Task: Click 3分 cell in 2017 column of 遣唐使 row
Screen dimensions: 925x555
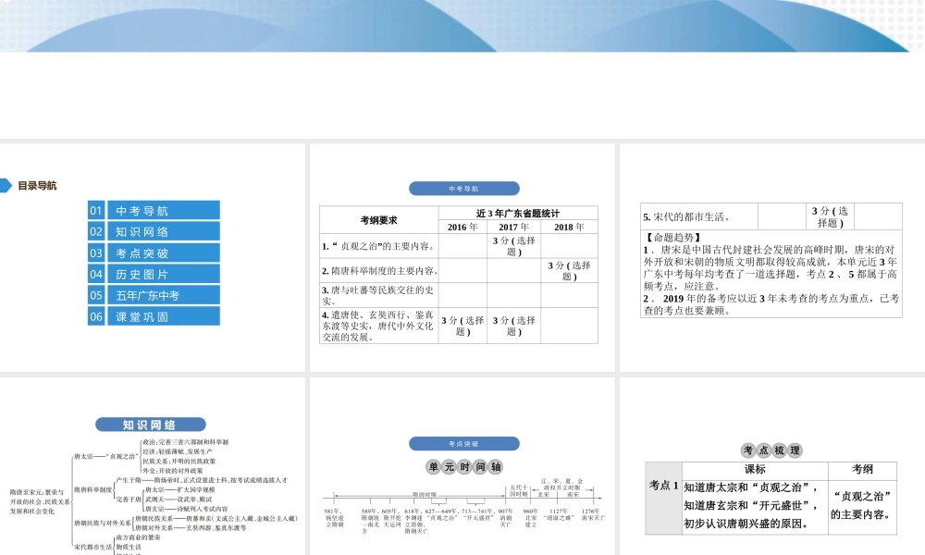Action: pyautogui.click(x=513, y=326)
